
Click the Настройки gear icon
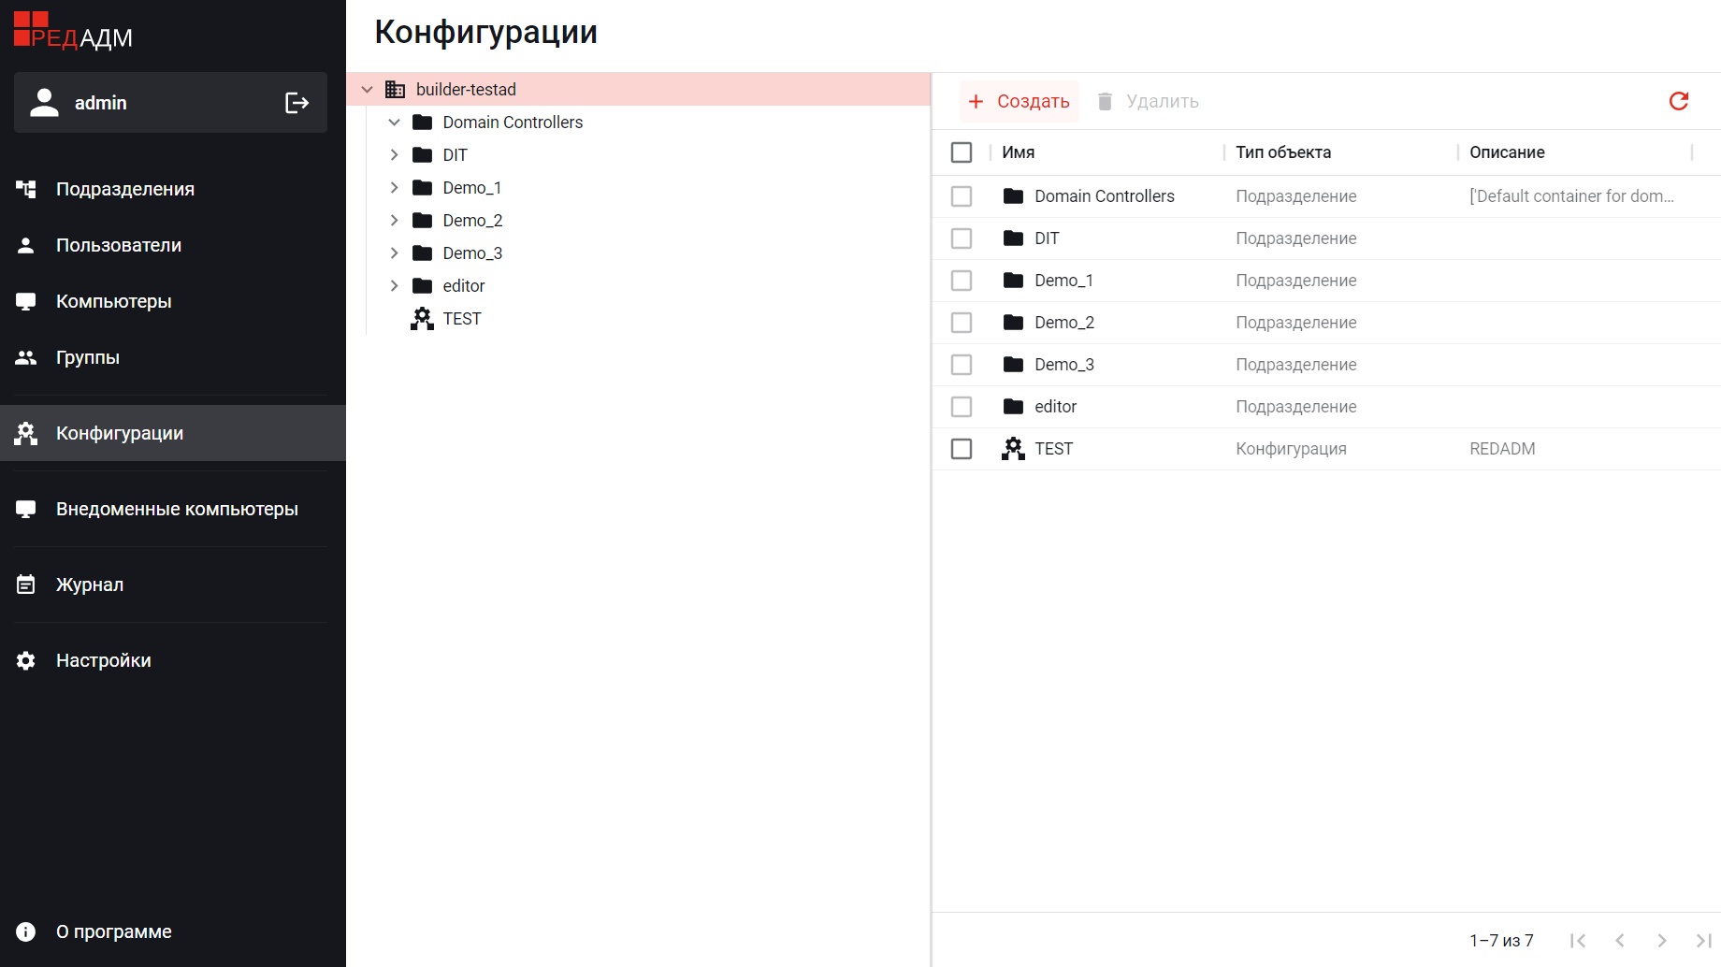click(x=26, y=660)
